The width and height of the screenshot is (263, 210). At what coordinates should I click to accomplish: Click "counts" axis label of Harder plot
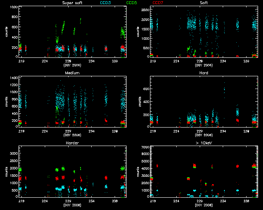click(x=7, y=172)
